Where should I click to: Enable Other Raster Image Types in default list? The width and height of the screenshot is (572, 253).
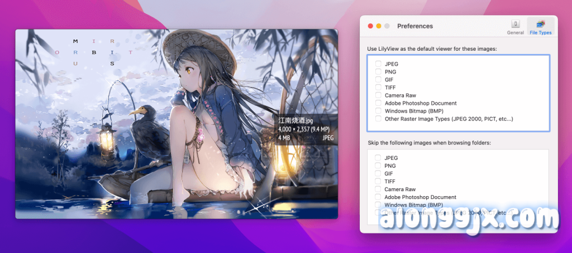(378, 119)
